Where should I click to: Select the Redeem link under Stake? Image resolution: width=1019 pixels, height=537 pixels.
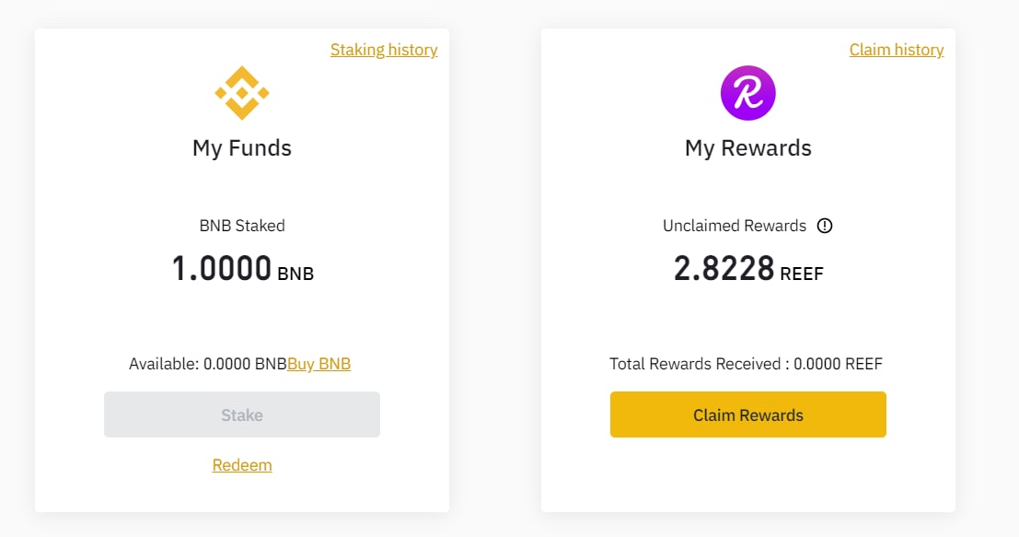coord(242,465)
